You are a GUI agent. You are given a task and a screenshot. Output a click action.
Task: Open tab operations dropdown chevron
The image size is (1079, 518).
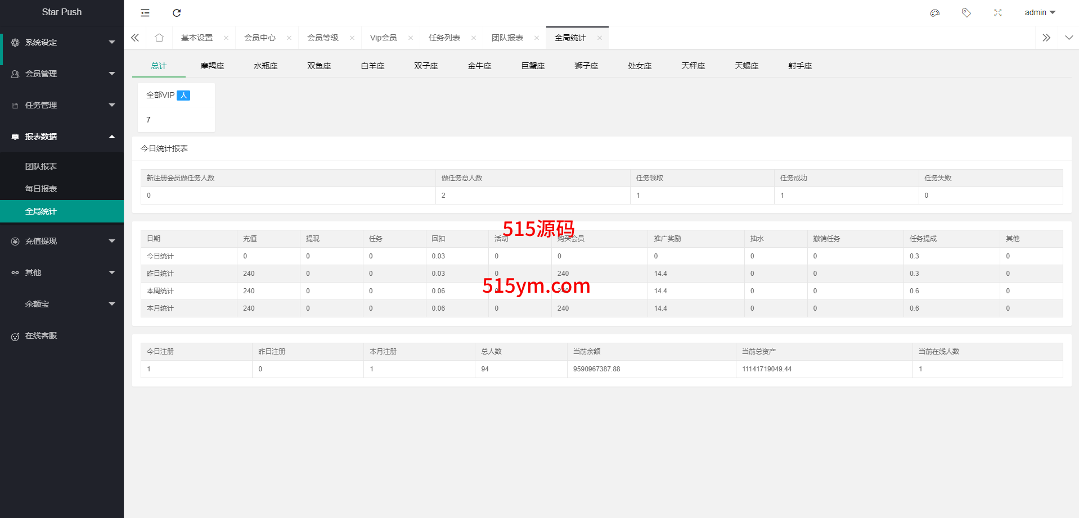(1069, 38)
